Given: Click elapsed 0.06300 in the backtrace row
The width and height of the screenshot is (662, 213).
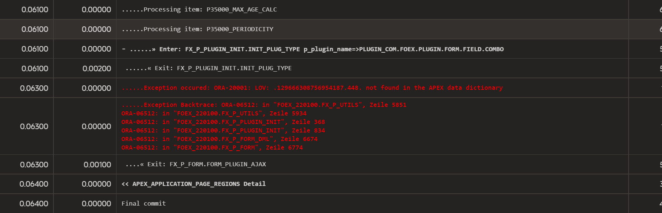Looking at the screenshot, I should (x=34, y=127).
